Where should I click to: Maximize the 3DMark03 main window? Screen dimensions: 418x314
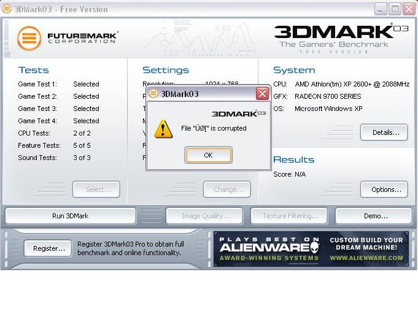395,9
